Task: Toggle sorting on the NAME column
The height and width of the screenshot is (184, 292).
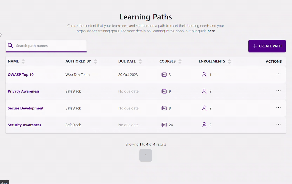Action: 23,61
